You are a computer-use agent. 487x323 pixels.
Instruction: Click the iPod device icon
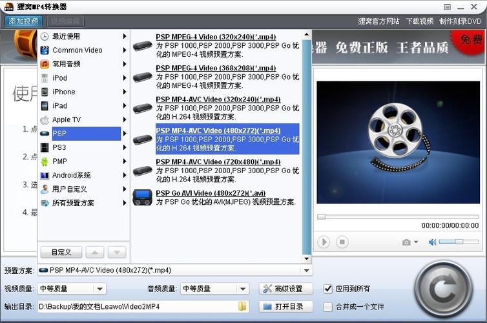(45, 78)
